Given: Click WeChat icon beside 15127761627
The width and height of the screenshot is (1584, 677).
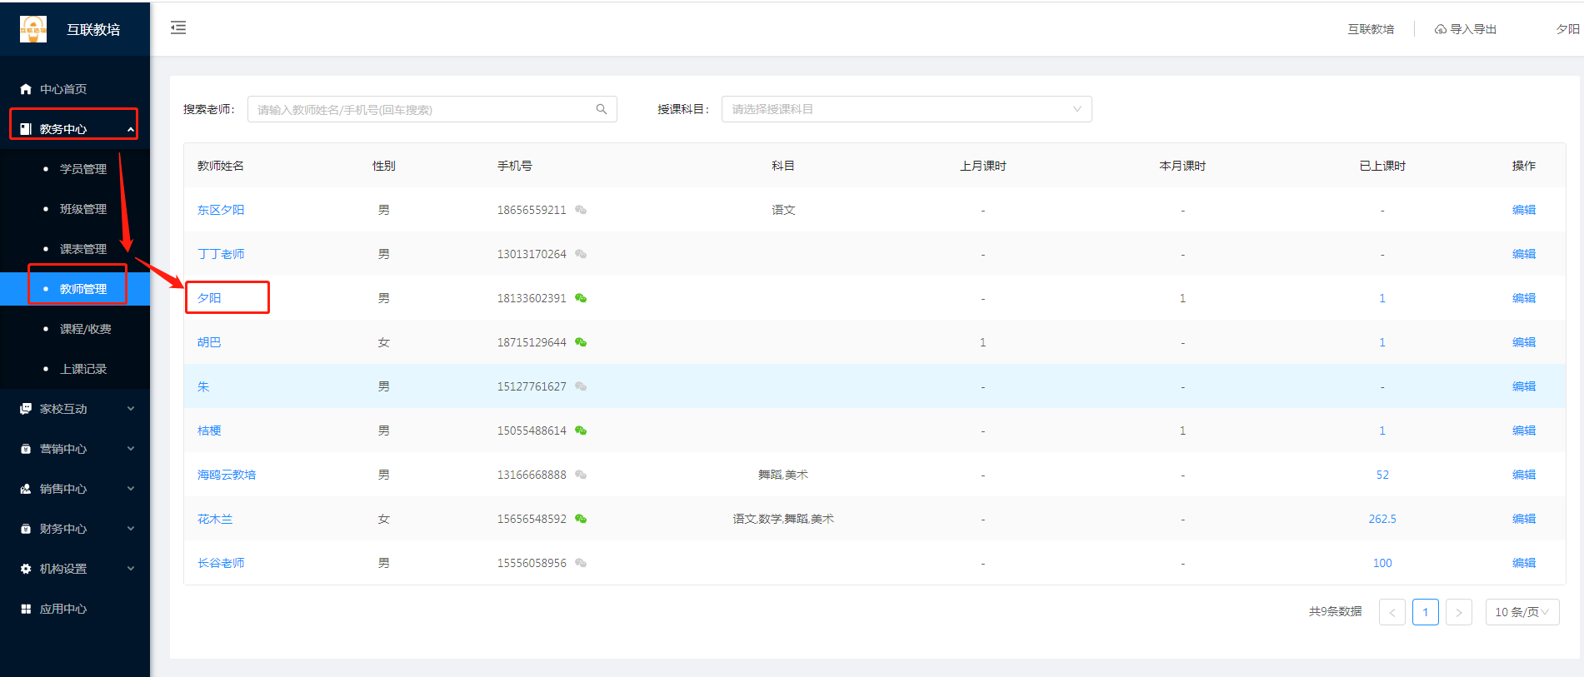Looking at the screenshot, I should point(581,386).
